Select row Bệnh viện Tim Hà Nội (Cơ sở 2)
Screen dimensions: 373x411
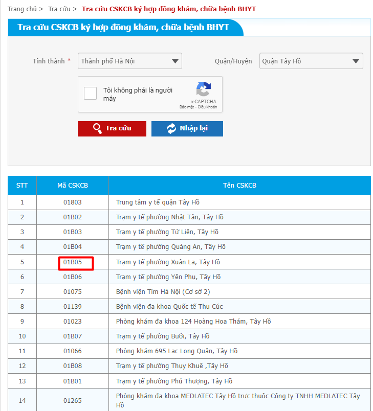pyautogui.click(x=163, y=292)
